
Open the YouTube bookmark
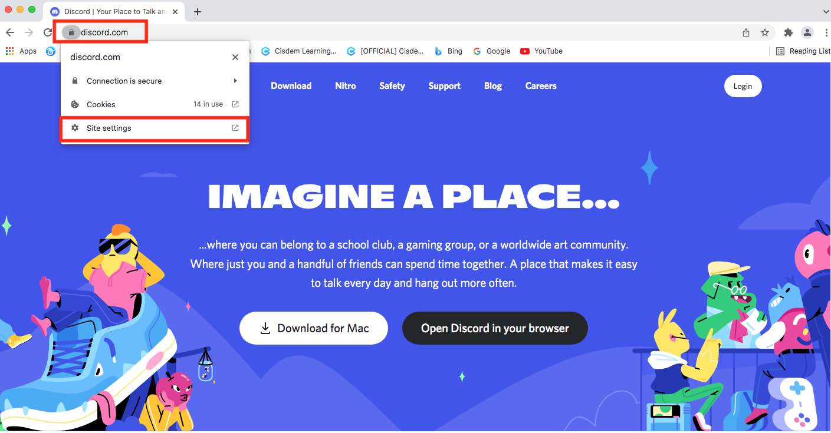(541, 51)
